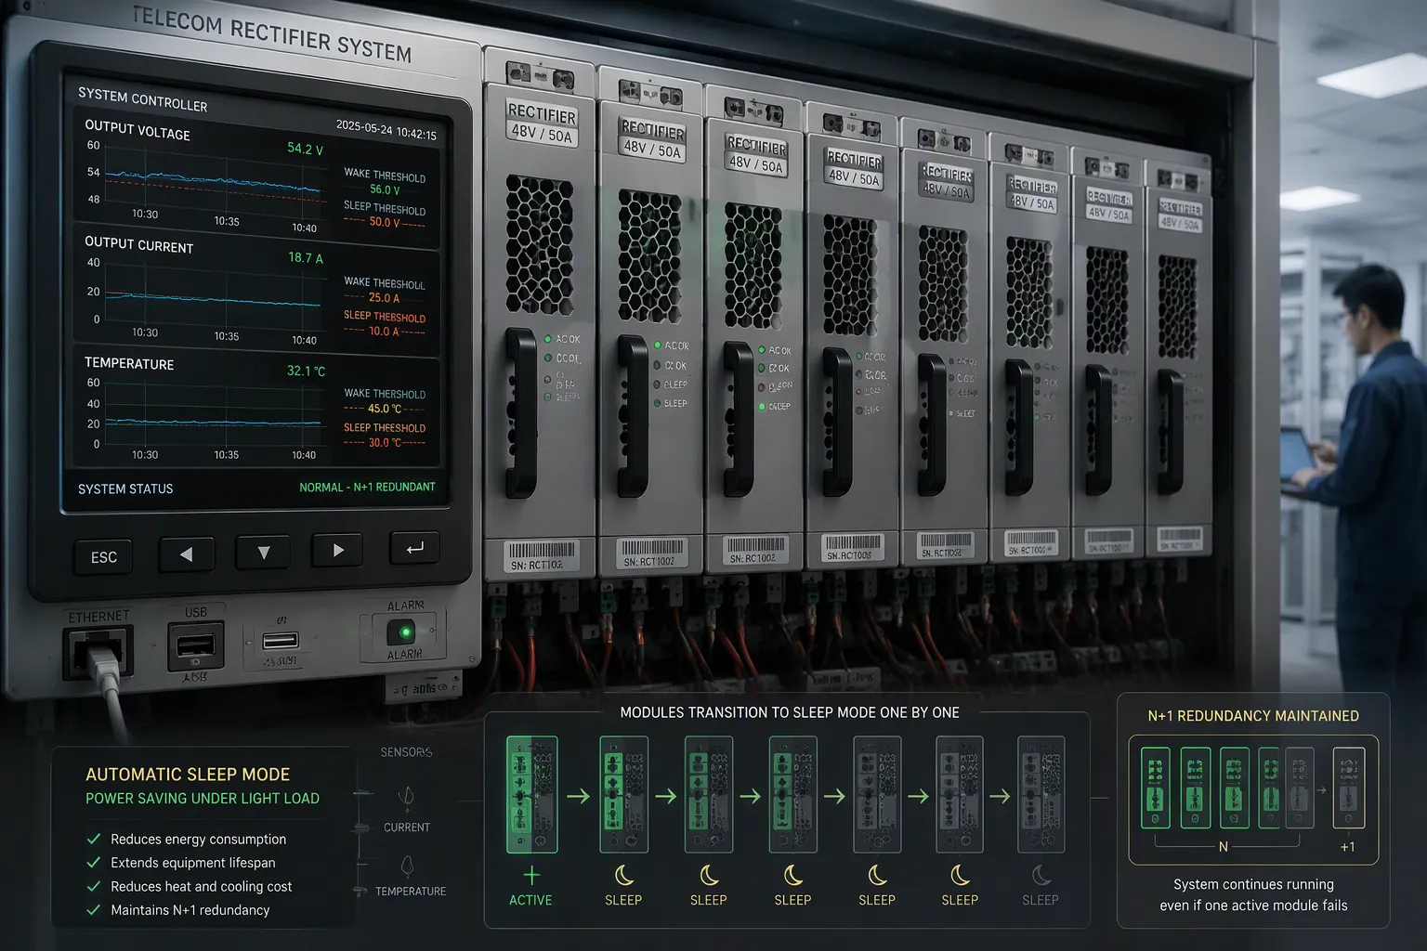Click the SENSORS label

pos(406,752)
